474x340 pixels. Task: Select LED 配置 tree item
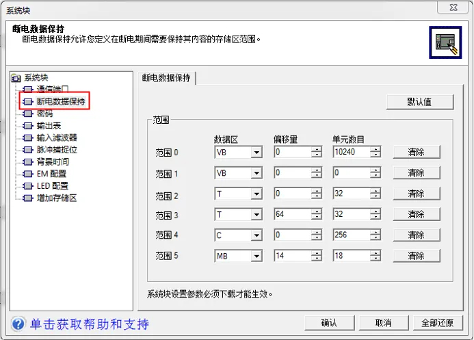pos(52,186)
